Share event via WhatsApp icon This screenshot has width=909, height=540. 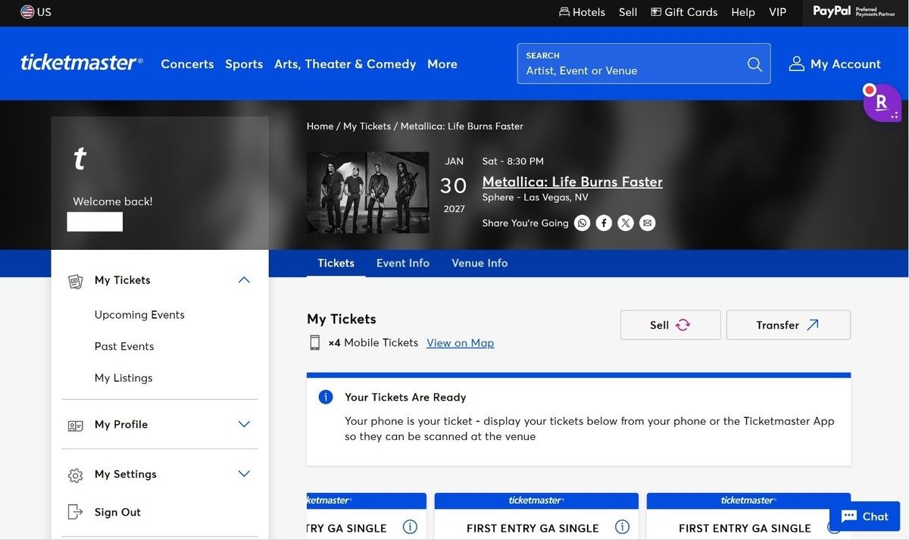[582, 223]
